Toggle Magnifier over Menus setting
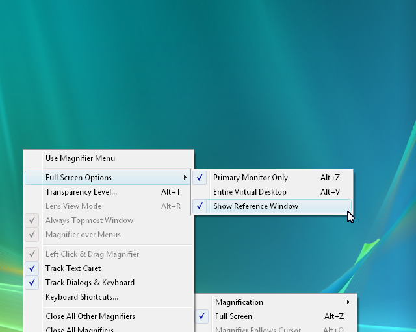The image size is (416, 332). pos(83,235)
